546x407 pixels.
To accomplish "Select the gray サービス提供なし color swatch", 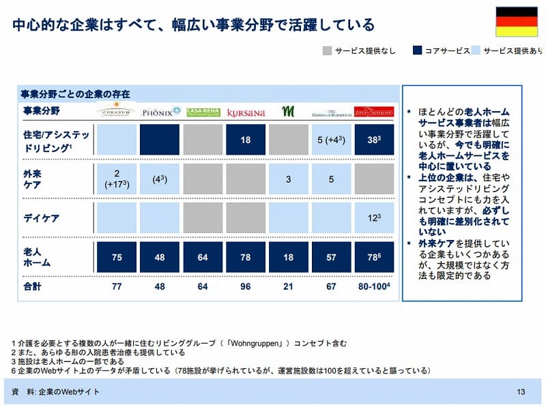I will tap(326, 49).
